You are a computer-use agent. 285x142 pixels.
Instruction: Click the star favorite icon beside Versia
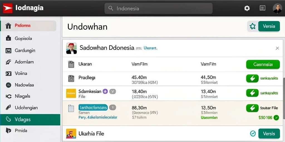coord(252,26)
